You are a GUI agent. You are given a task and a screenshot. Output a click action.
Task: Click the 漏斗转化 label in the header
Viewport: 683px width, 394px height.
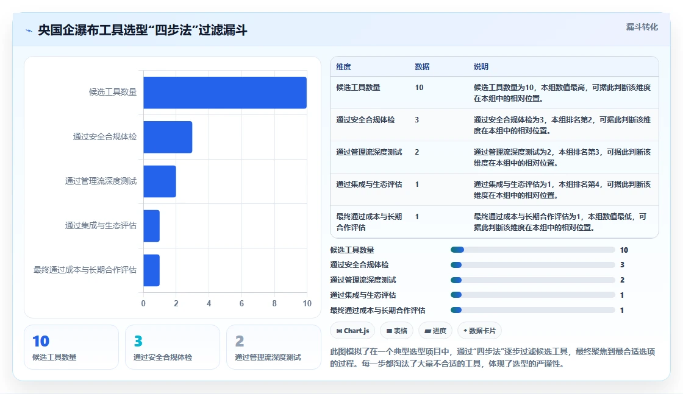click(642, 27)
